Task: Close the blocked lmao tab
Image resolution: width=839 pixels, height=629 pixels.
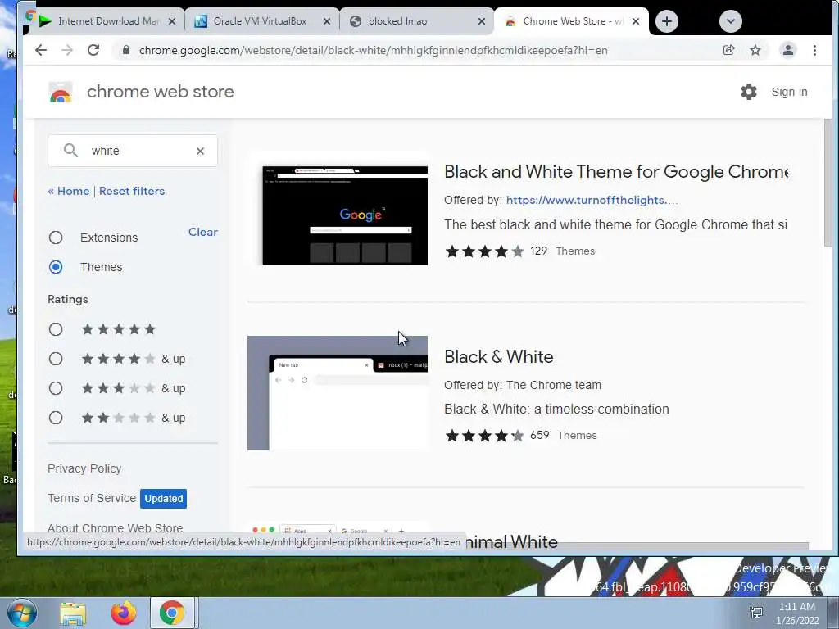Action: [482, 21]
